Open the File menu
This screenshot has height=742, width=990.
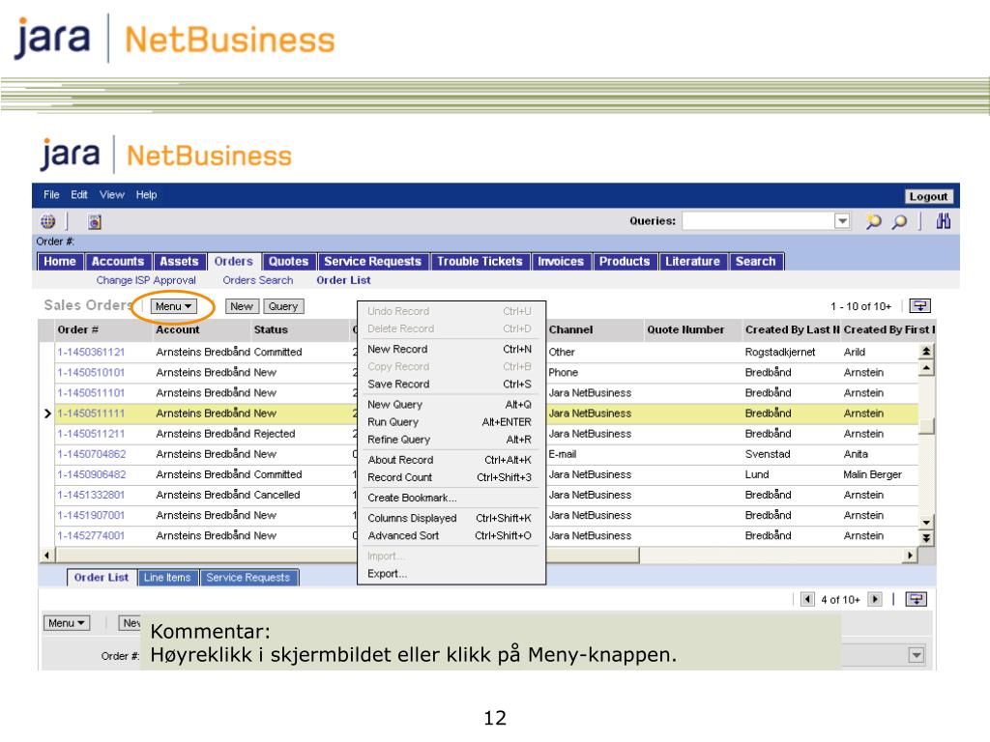click(51, 194)
